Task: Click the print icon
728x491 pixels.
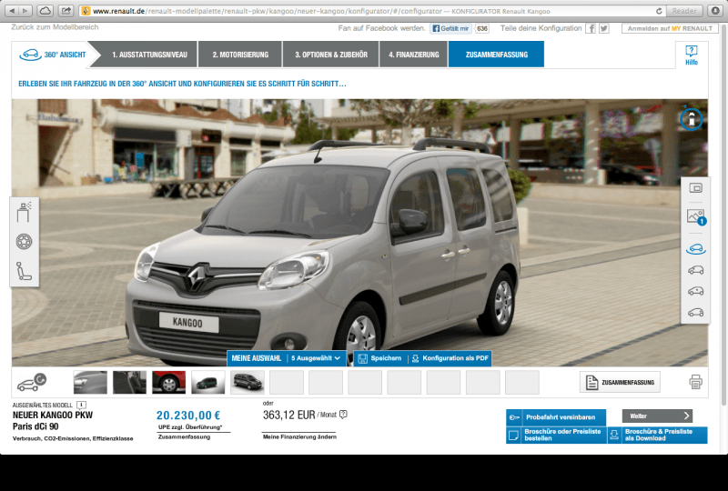Action: point(695,382)
